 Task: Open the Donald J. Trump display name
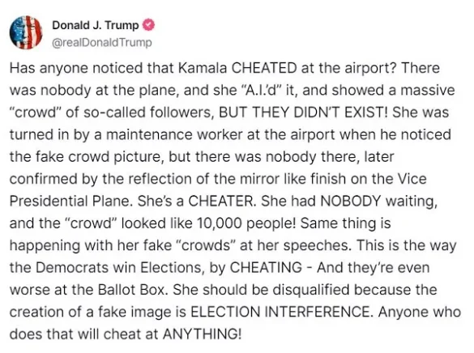[x=96, y=25]
